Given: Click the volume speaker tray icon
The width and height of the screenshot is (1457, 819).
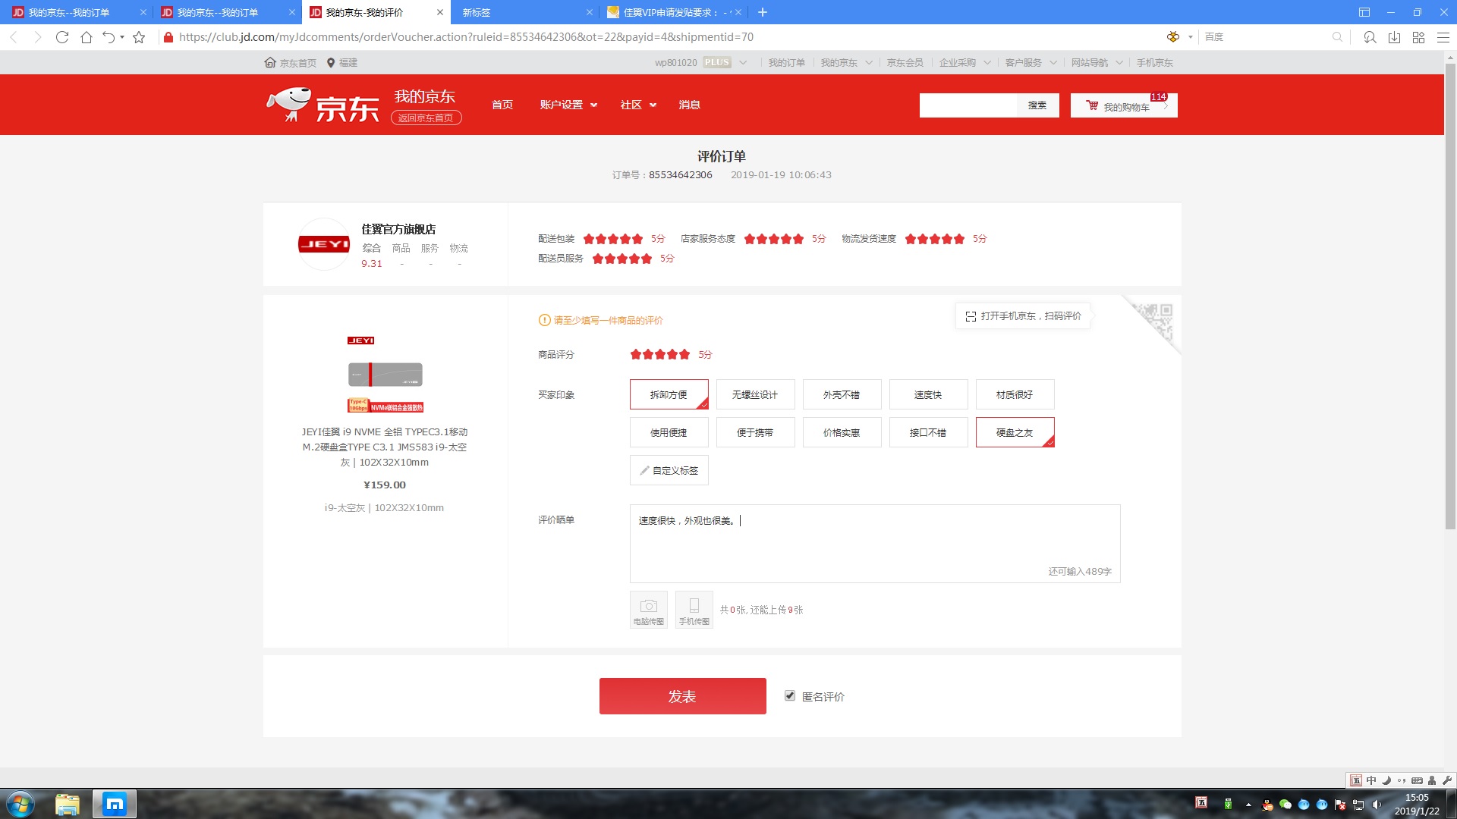Looking at the screenshot, I should pyautogui.click(x=1377, y=805).
